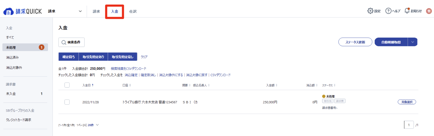434x136 pixels.
Task: Click the 確定取消し link
Action: point(148,75)
